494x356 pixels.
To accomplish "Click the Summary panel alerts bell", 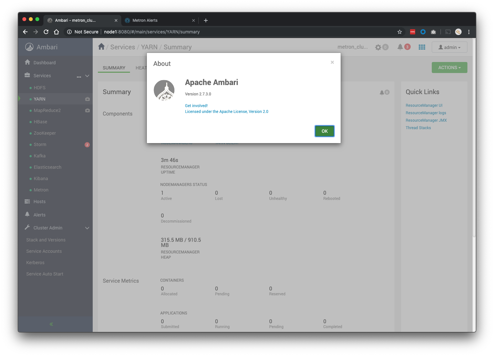I will pyautogui.click(x=382, y=92).
